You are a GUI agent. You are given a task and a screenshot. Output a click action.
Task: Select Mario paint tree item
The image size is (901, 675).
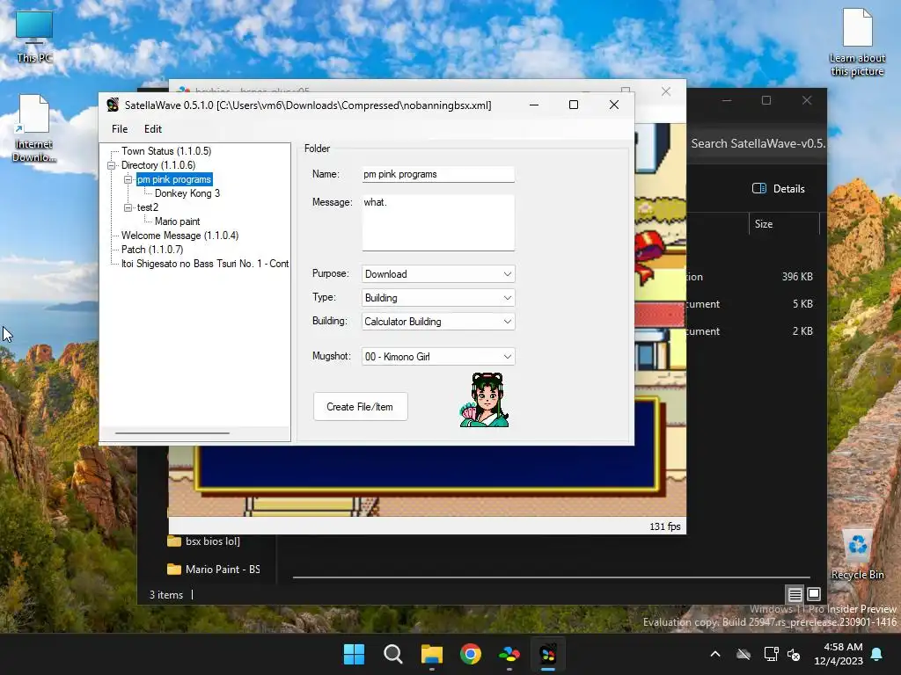coord(177,221)
